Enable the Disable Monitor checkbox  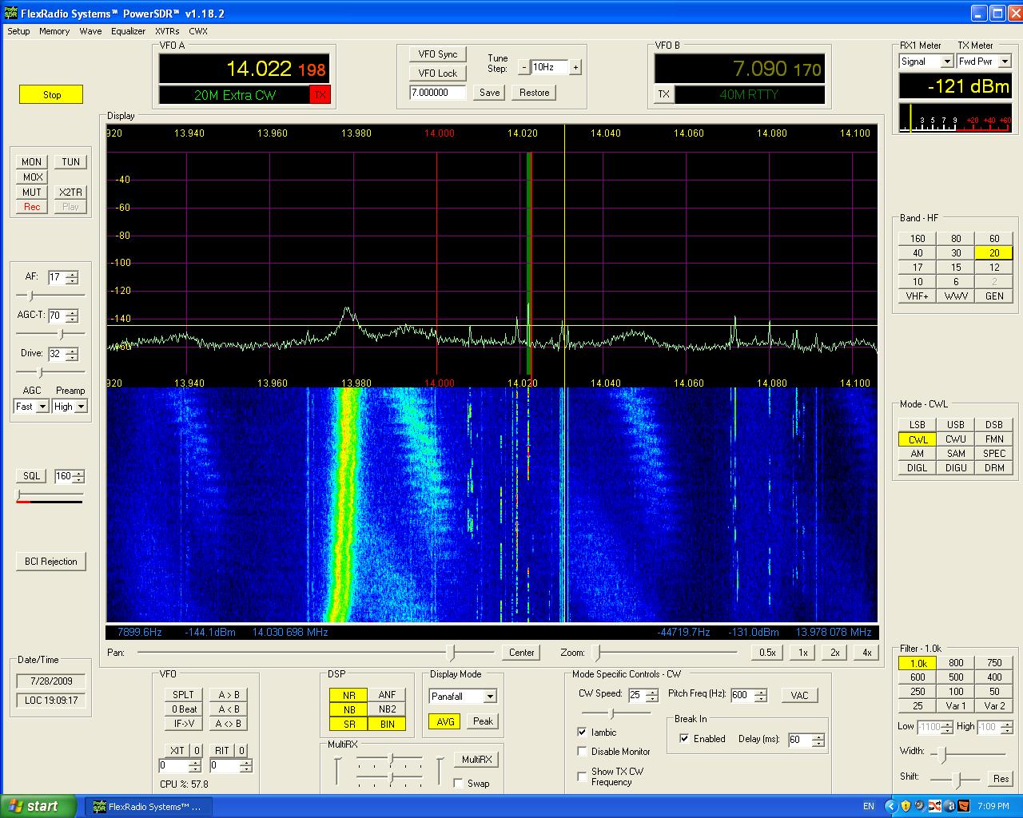pyautogui.click(x=582, y=752)
